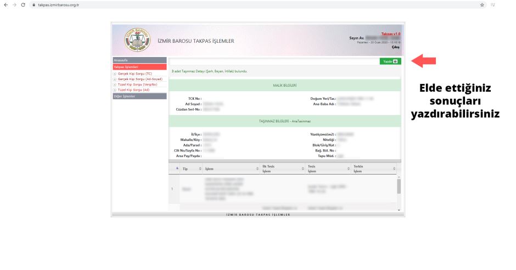This screenshot has width=516, height=270.
Task: Sort by the Terkin İşlem column header
Action: (374, 168)
